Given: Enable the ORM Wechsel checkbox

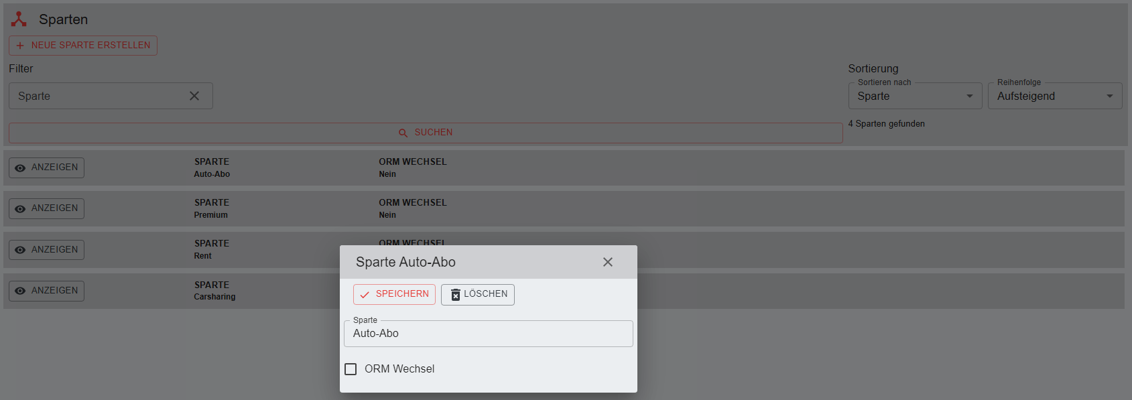Looking at the screenshot, I should pos(351,369).
